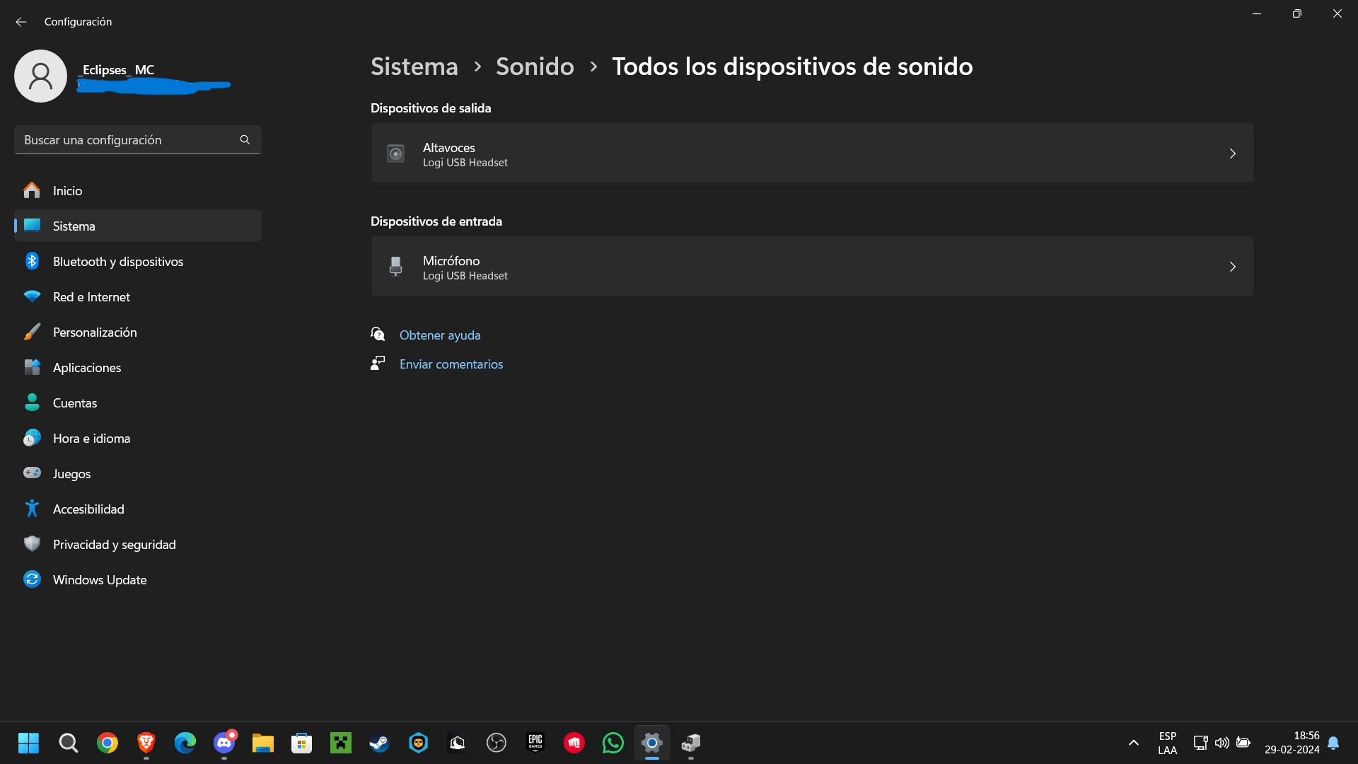This screenshot has width=1358, height=764.
Task: Launch WhatsApp from the taskbar
Action: [x=613, y=743]
